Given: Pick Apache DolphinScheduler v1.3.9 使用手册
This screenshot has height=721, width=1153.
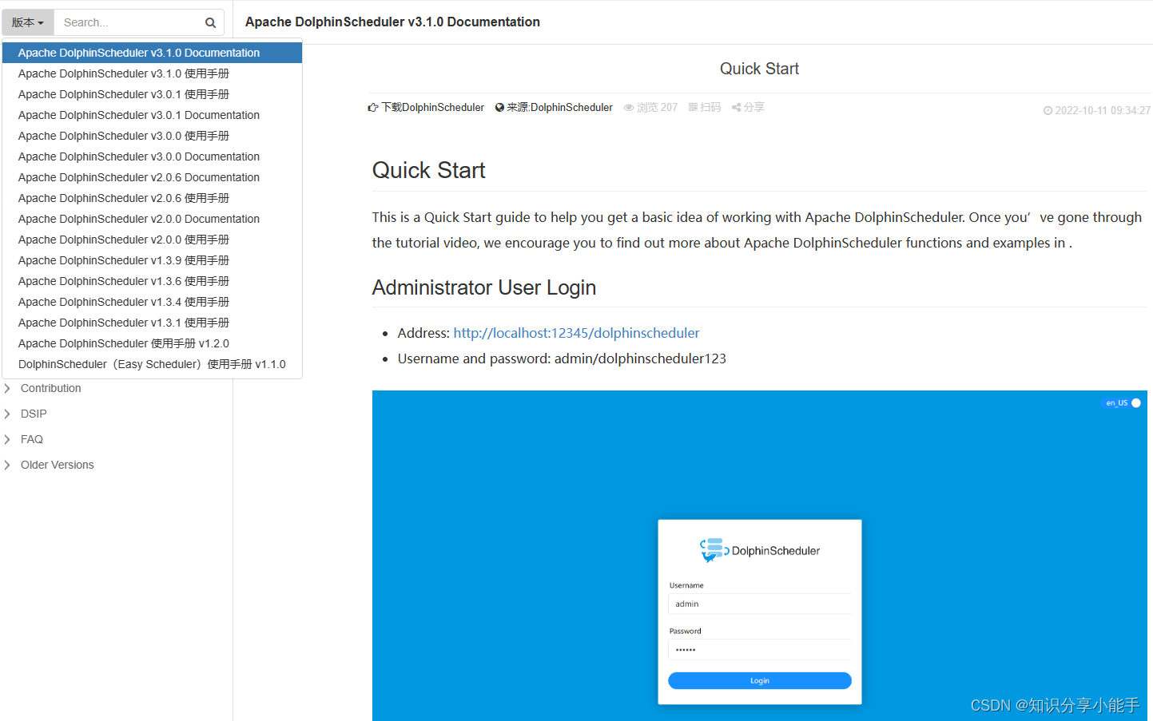Looking at the screenshot, I should pos(152,260).
